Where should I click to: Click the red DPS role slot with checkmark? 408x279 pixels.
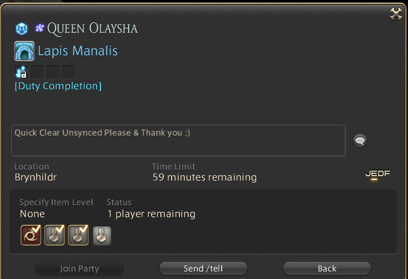click(x=31, y=235)
